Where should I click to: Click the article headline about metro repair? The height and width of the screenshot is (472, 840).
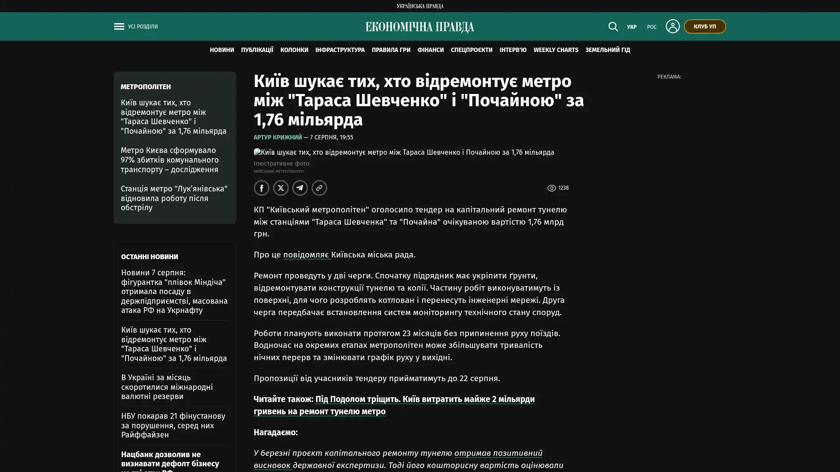pos(419,101)
